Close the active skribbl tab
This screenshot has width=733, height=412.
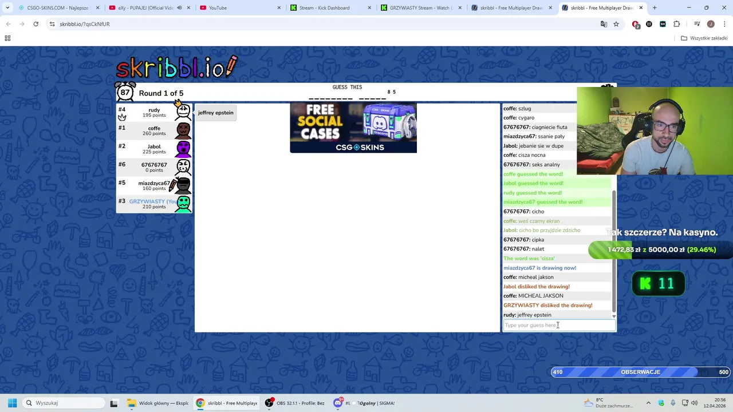641,8
